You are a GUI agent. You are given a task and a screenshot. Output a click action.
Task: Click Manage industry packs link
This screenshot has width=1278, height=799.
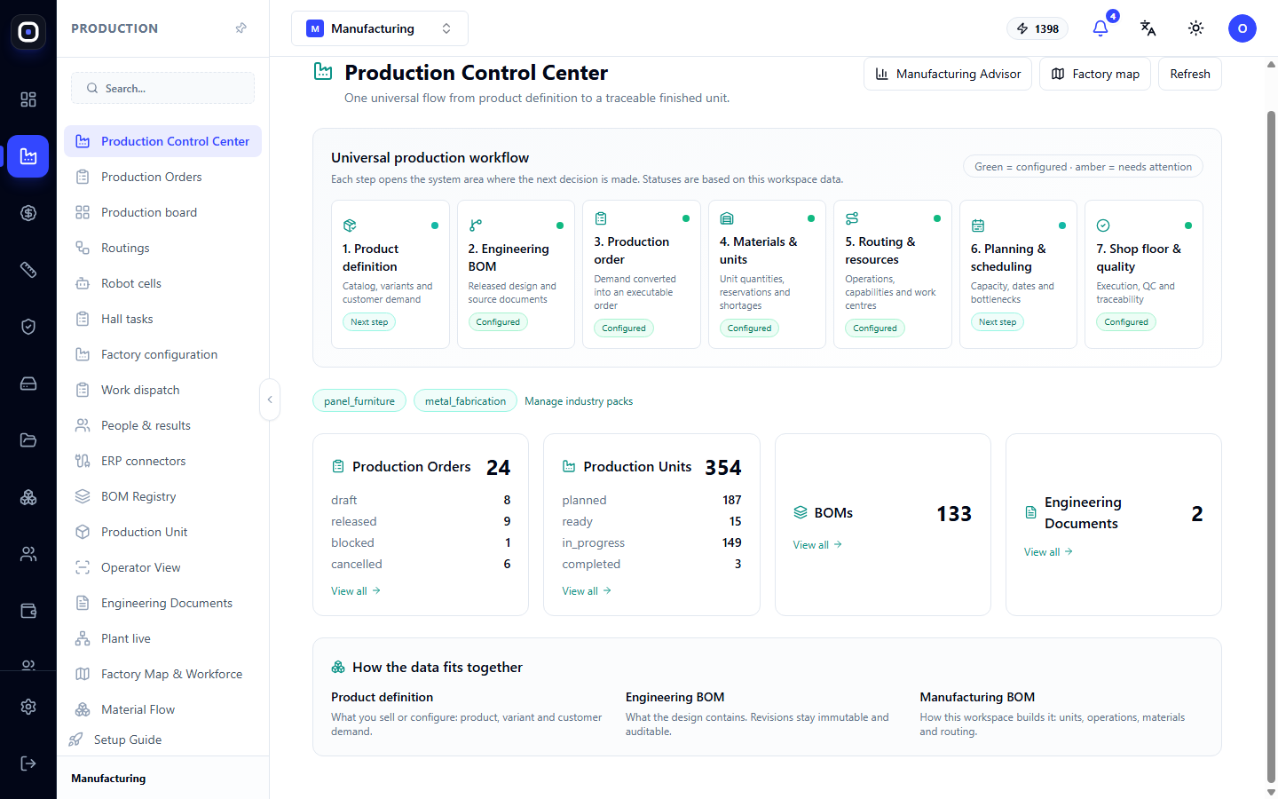tap(579, 401)
